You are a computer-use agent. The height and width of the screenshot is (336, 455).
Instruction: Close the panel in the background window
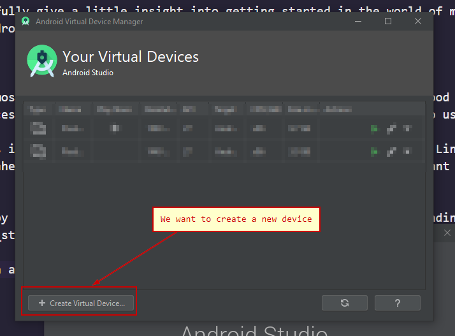click(x=447, y=233)
